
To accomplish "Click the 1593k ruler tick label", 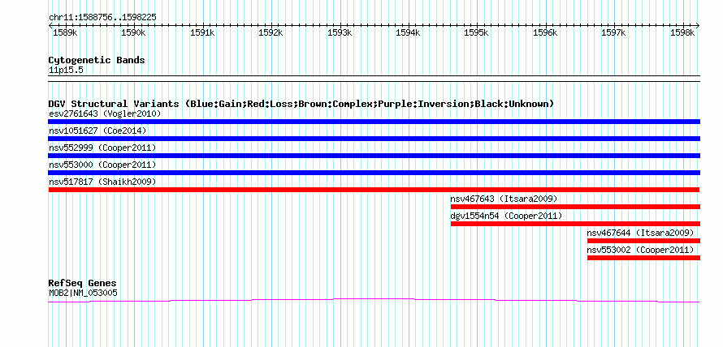I will (x=340, y=32).
